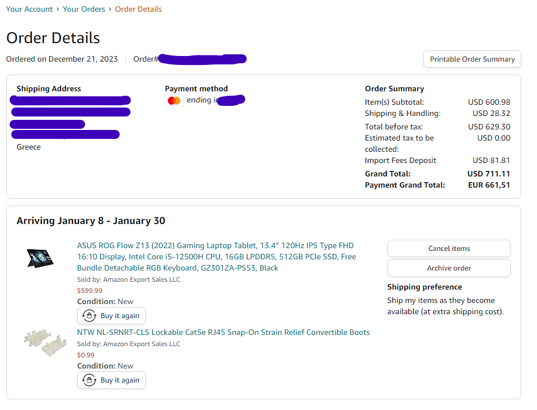
Task: Buy the Cat5e boots again
Action: (x=111, y=380)
